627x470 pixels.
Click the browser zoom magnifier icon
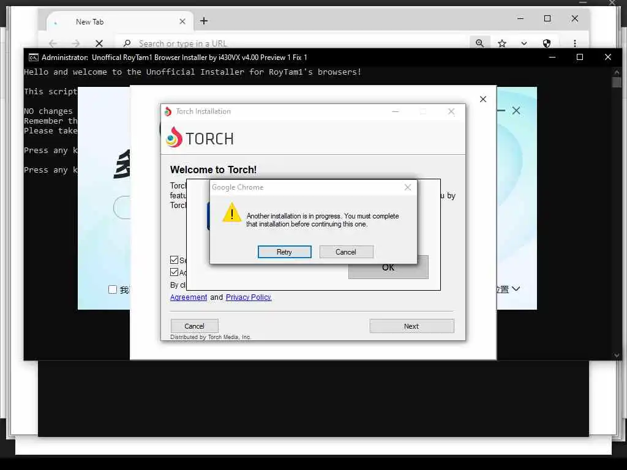[480, 43]
